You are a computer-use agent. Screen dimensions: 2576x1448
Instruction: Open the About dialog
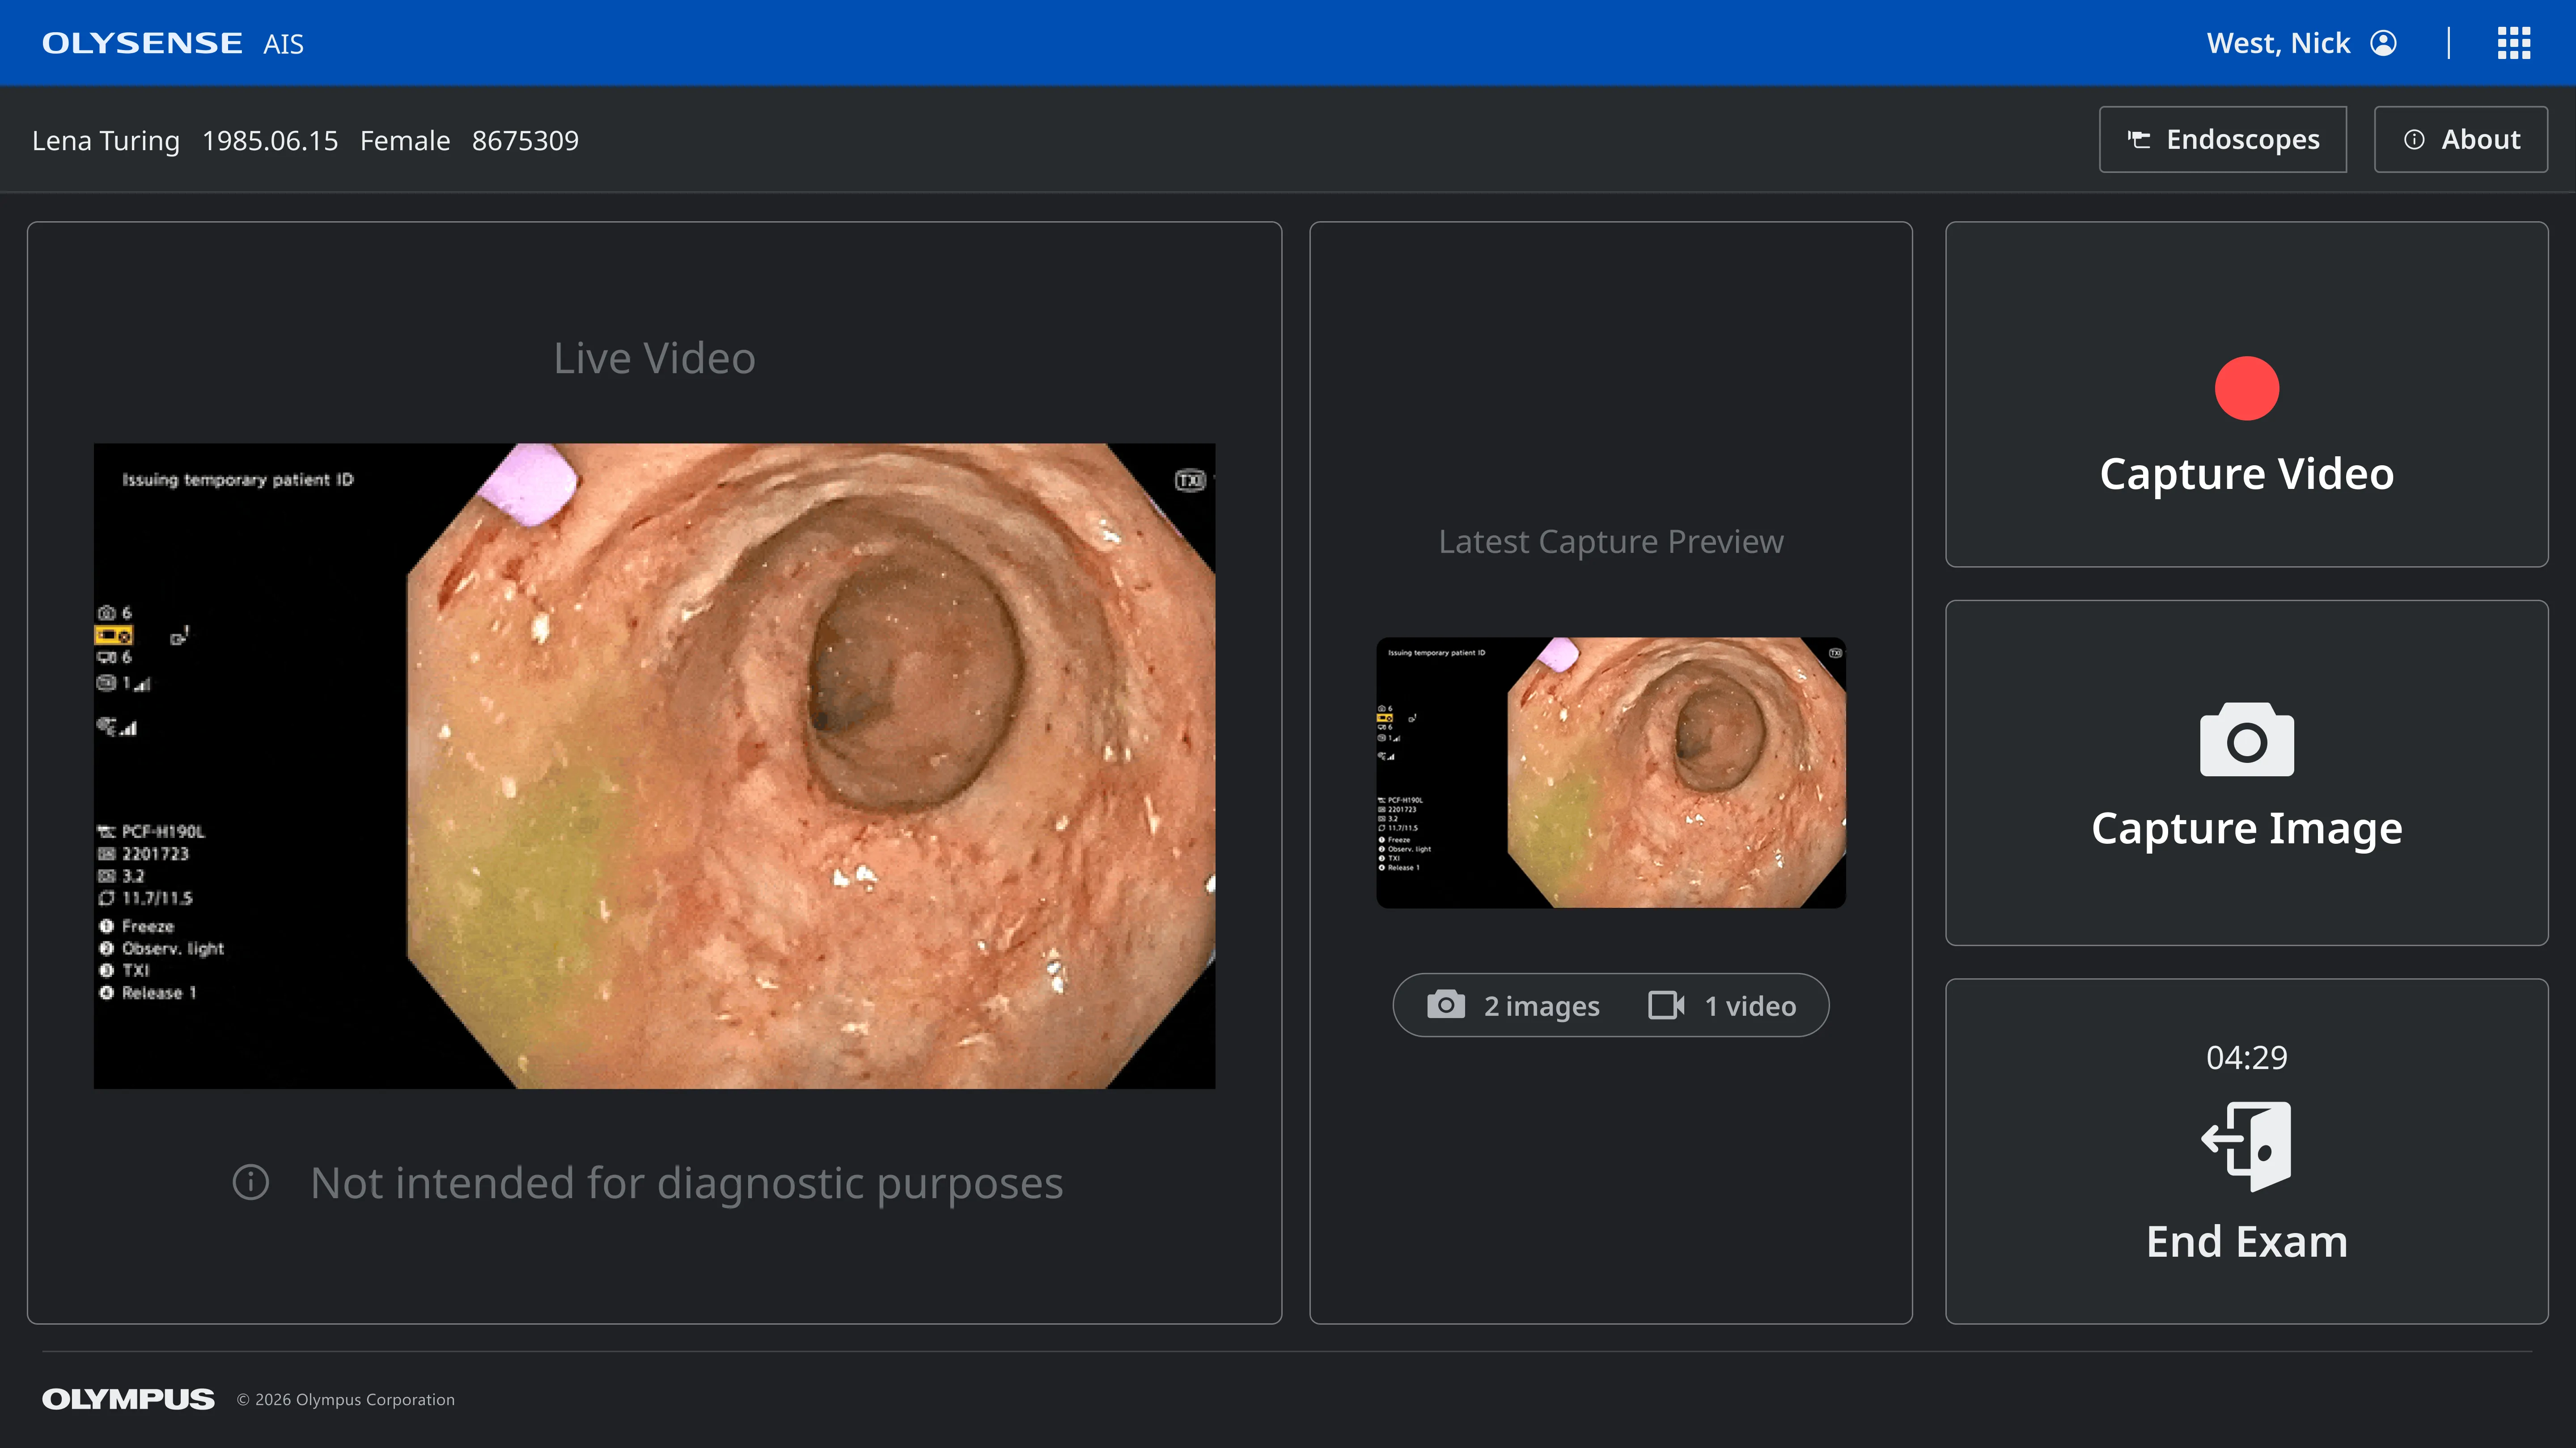click(2460, 139)
